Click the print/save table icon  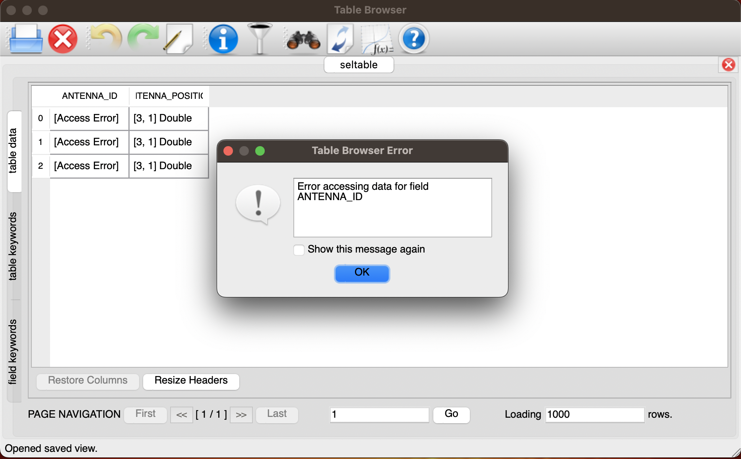click(26, 39)
